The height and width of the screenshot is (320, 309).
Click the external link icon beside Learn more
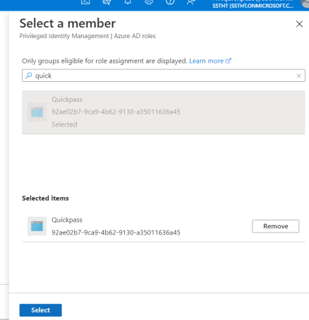pos(229,61)
